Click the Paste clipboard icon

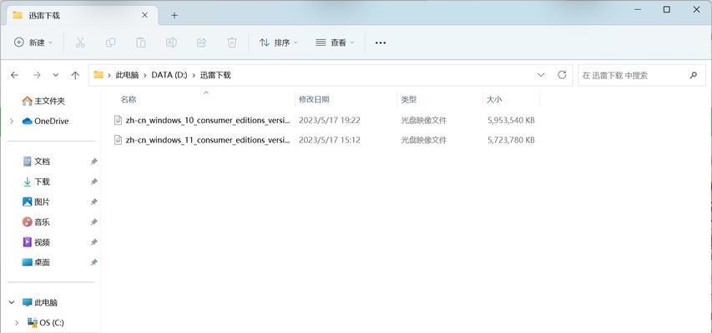[x=141, y=42]
